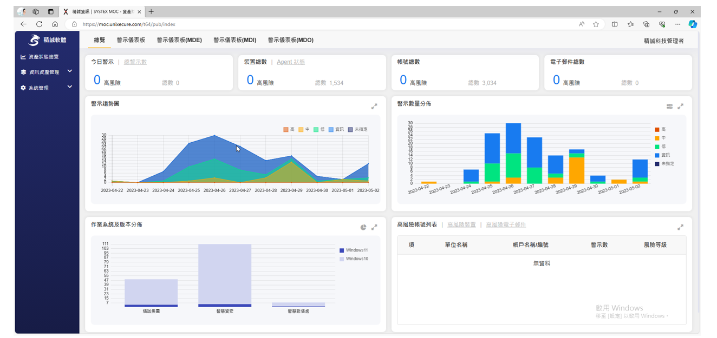The height and width of the screenshot is (338, 717).
Task: Open the Copilot icon
Action: tap(693, 24)
